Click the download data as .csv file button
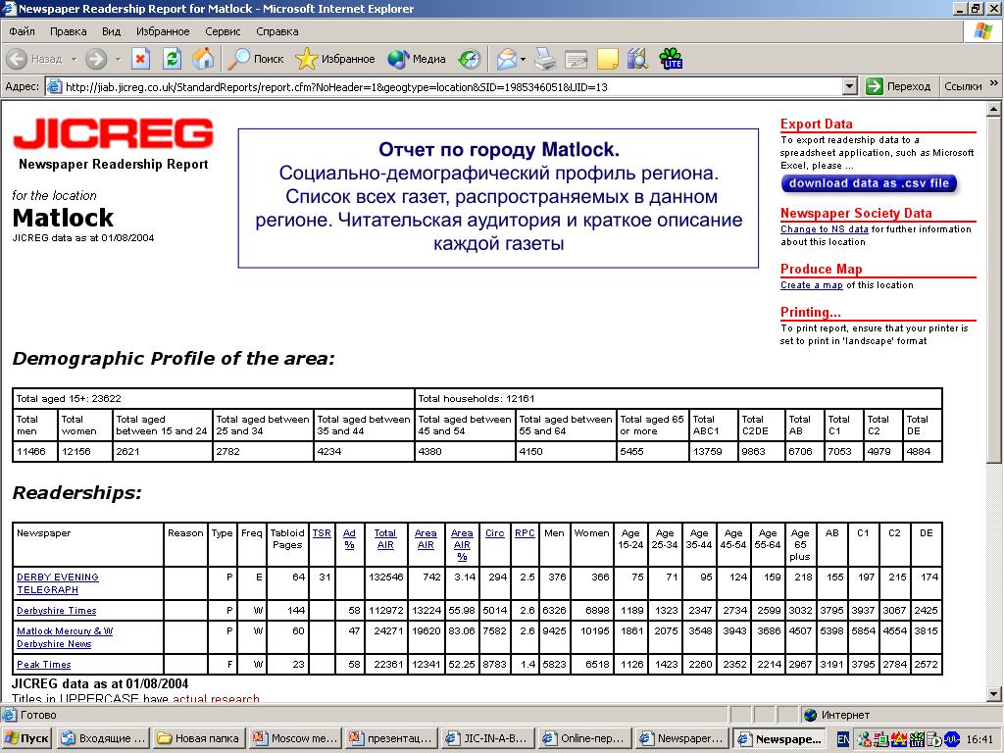The image size is (1004, 753). [869, 183]
